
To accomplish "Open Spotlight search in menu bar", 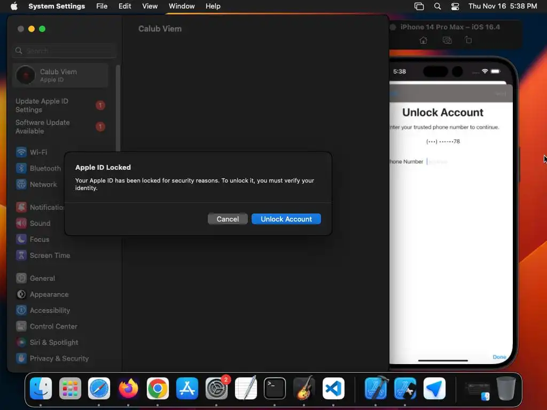I will [x=437, y=6].
